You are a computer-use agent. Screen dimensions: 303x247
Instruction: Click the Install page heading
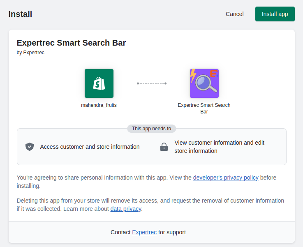pos(20,14)
